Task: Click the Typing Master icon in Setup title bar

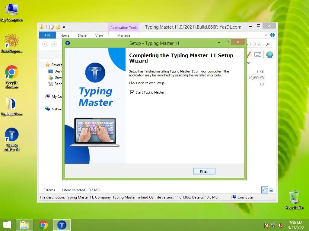Action: point(68,43)
